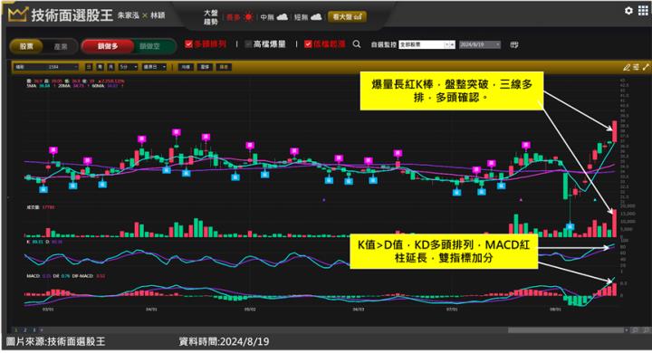652x353 pixels.
Task: Click the MACD indicator label
Action: click(33, 276)
